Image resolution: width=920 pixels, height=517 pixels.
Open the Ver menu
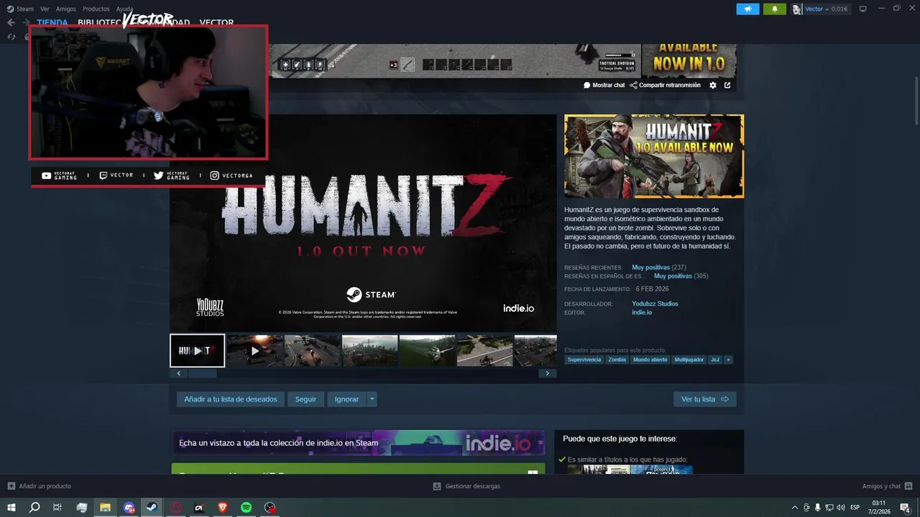[x=45, y=9]
